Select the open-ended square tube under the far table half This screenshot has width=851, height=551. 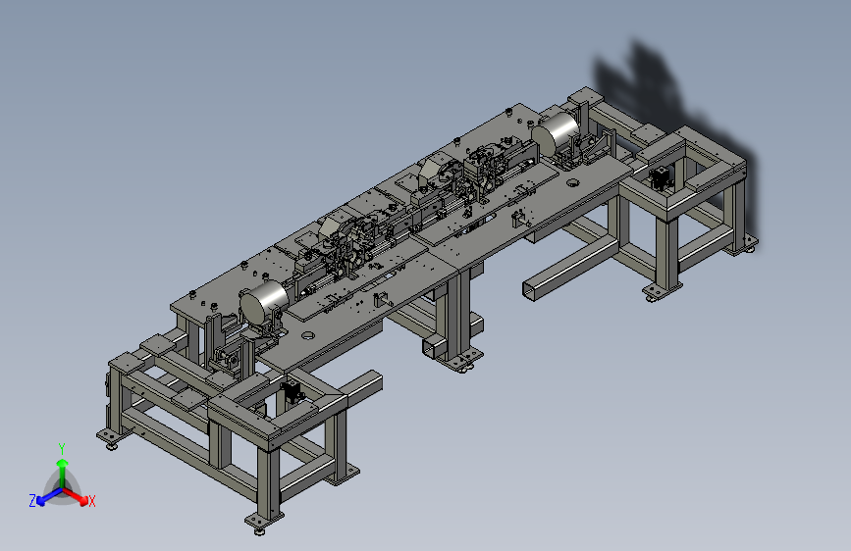[571, 268]
